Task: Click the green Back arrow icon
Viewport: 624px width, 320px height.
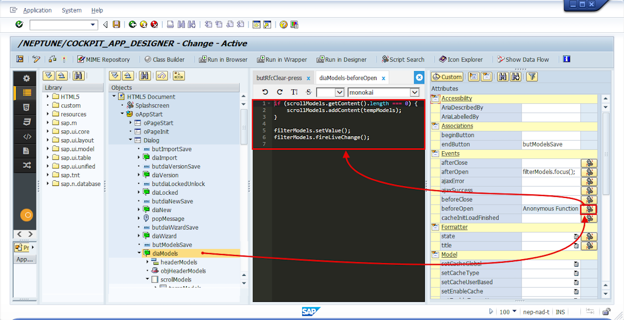Action: click(x=132, y=24)
